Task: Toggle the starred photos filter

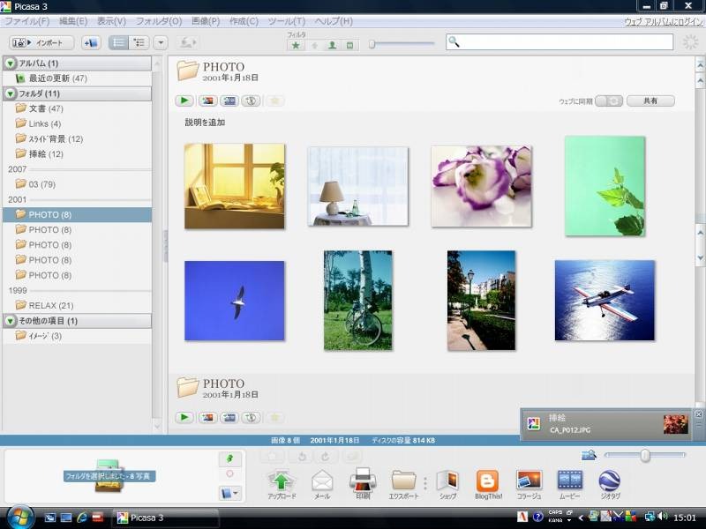Action: [x=296, y=45]
